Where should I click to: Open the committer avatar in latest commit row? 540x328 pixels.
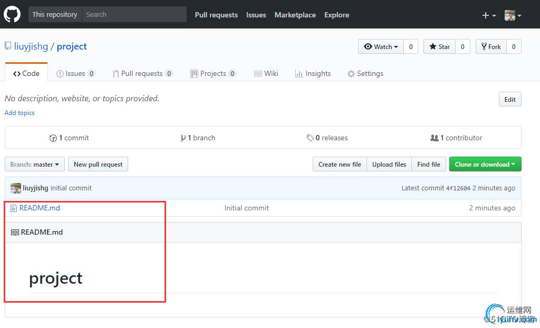(15, 188)
